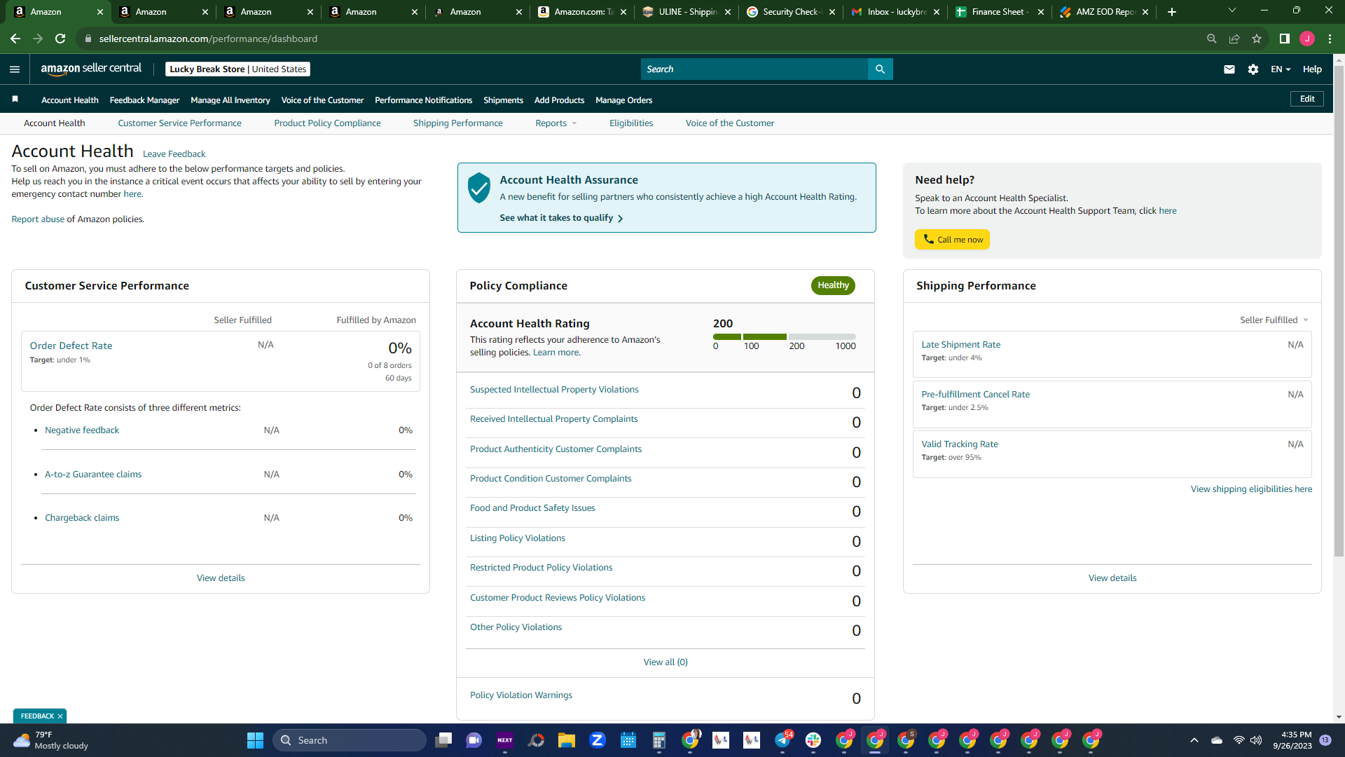Open Shipments menu item

click(x=503, y=100)
